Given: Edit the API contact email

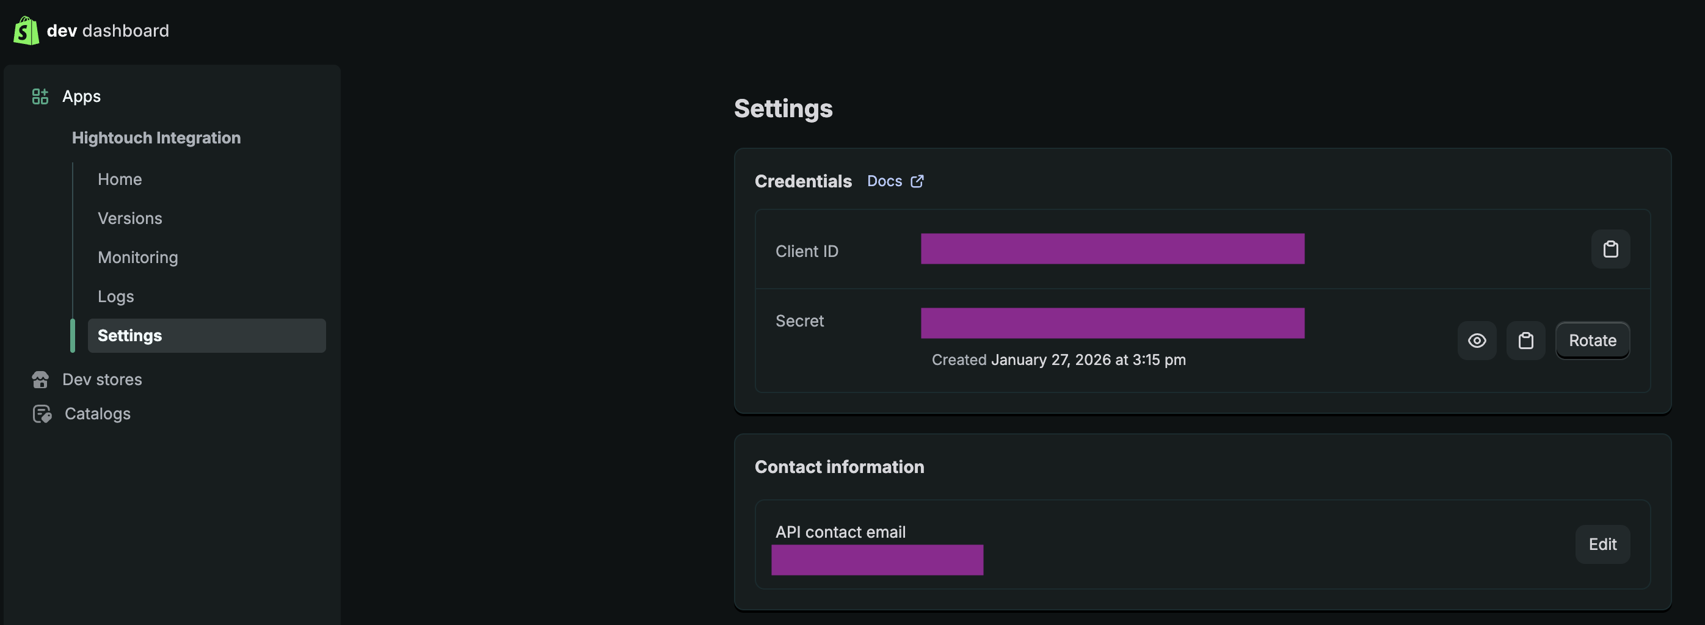Looking at the screenshot, I should (1602, 544).
